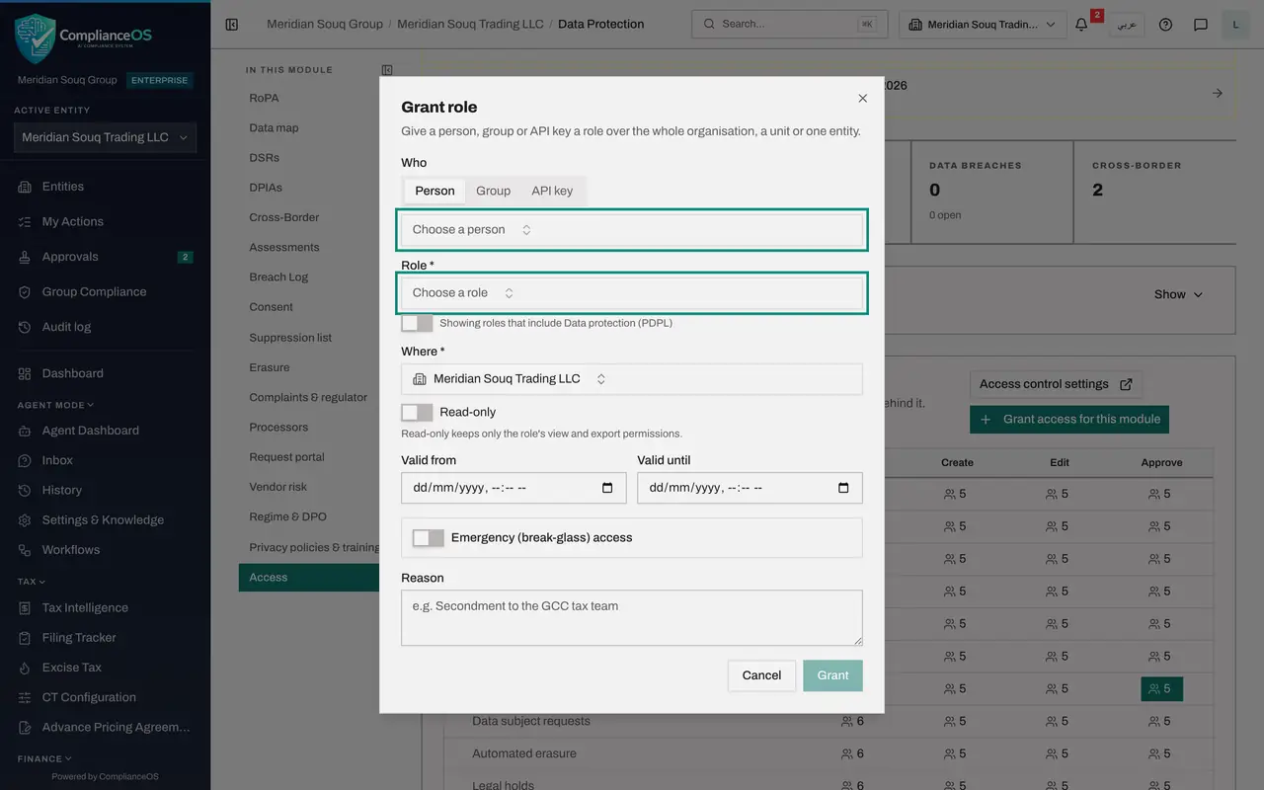The height and width of the screenshot is (790, 1264).
Task: Click the highlighted Approve 5 people cell
Action: [1161, 688]
